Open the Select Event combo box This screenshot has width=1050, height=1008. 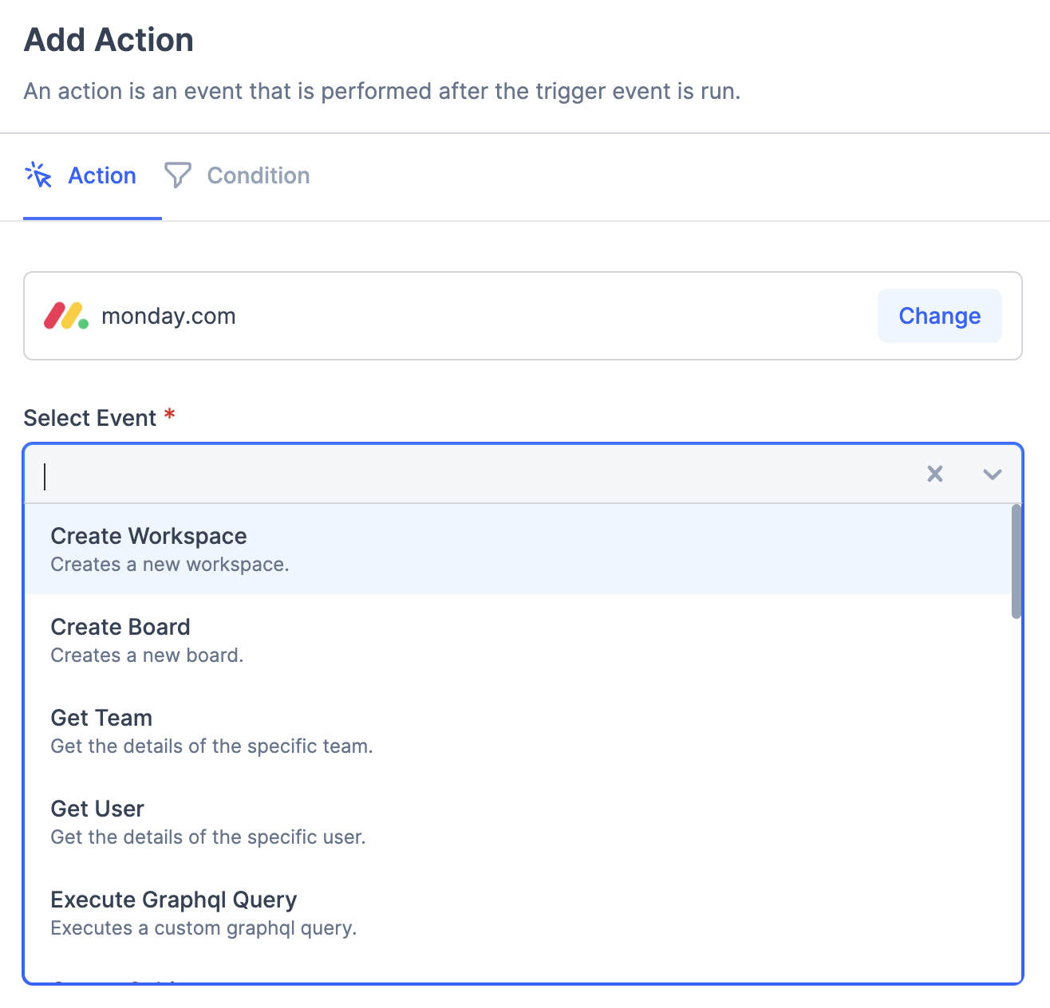pos(479,474)
